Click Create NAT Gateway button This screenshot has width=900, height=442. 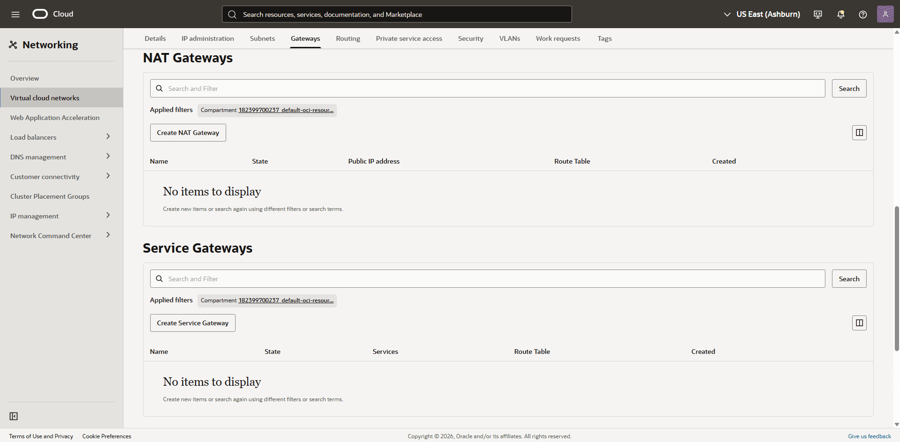188,133
